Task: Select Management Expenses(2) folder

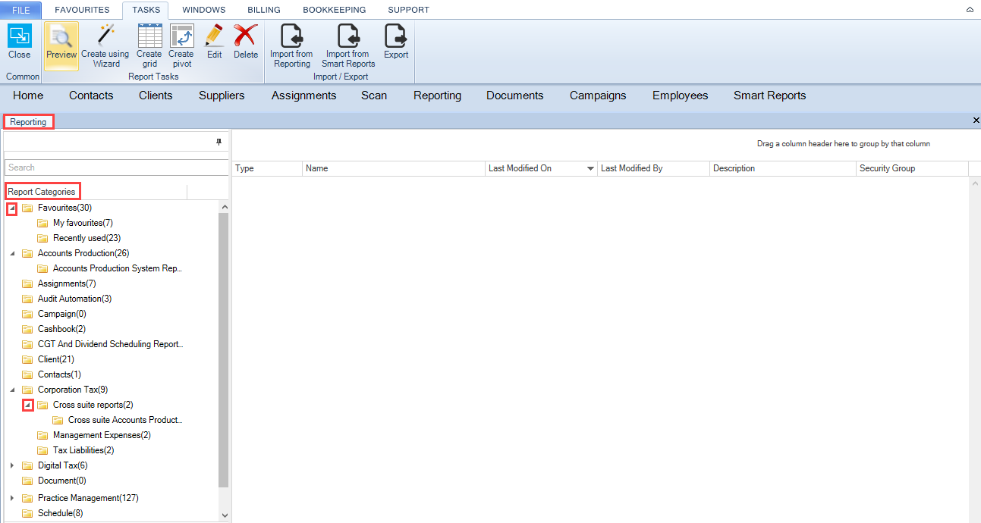Action: point(102,435)
